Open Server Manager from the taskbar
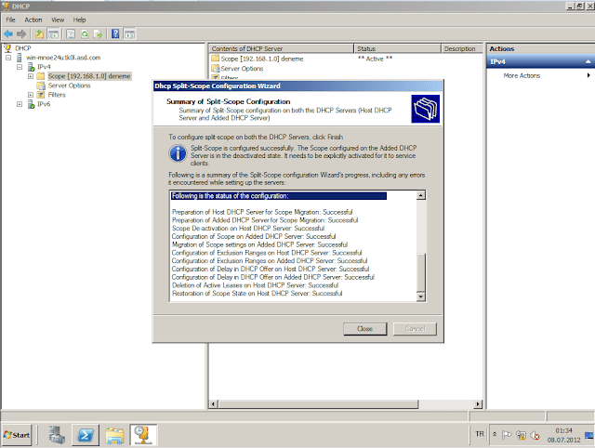 [55, 435]
